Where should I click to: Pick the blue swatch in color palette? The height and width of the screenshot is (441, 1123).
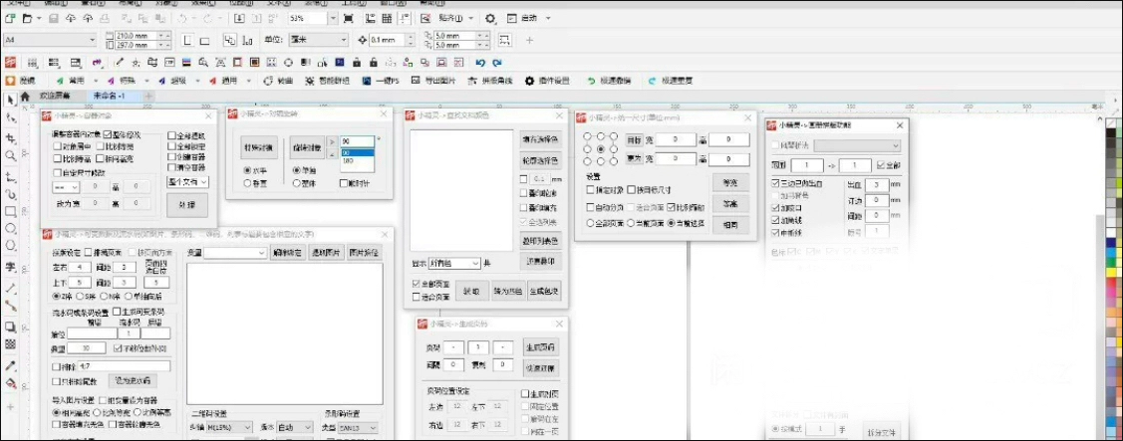pyautogui.click(x=1112, y=242)
